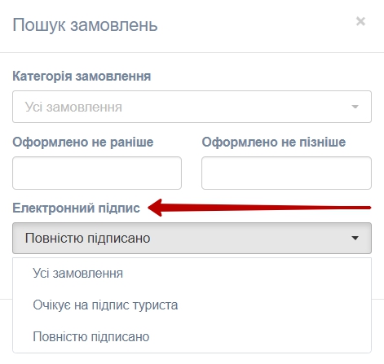Click the red arrow pointing at Електронний підпис
Viewport: 384px width, 364px height.
coord(259,208)
